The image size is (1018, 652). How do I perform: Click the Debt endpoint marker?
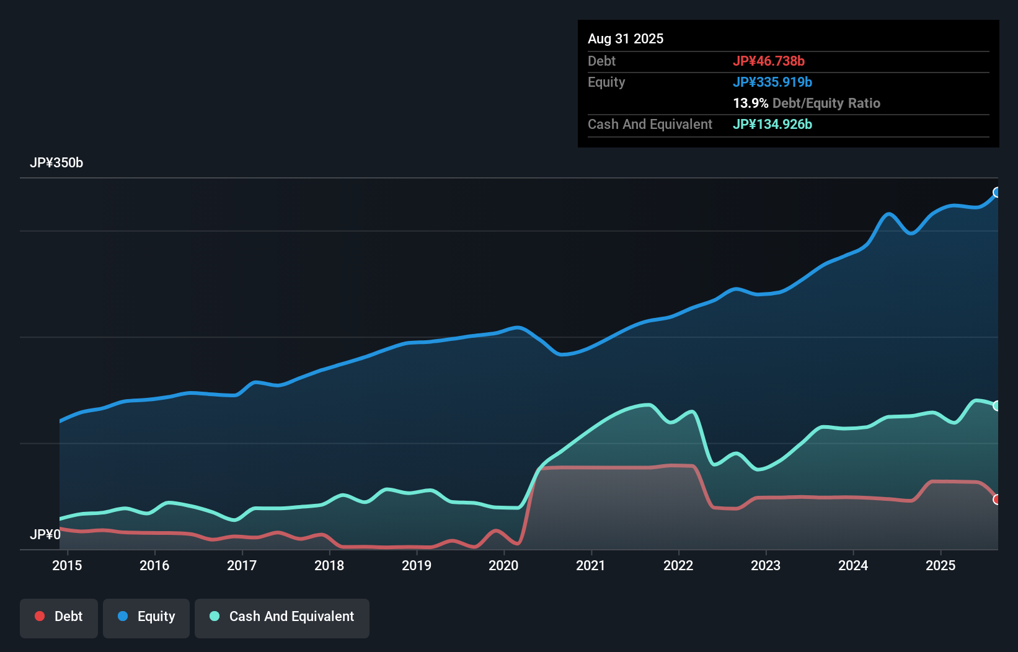coord(996,499)
